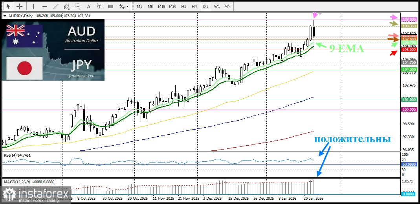Choose the trendline drawing tool
This screenshot has width=420, height=204.
point(56,6)
